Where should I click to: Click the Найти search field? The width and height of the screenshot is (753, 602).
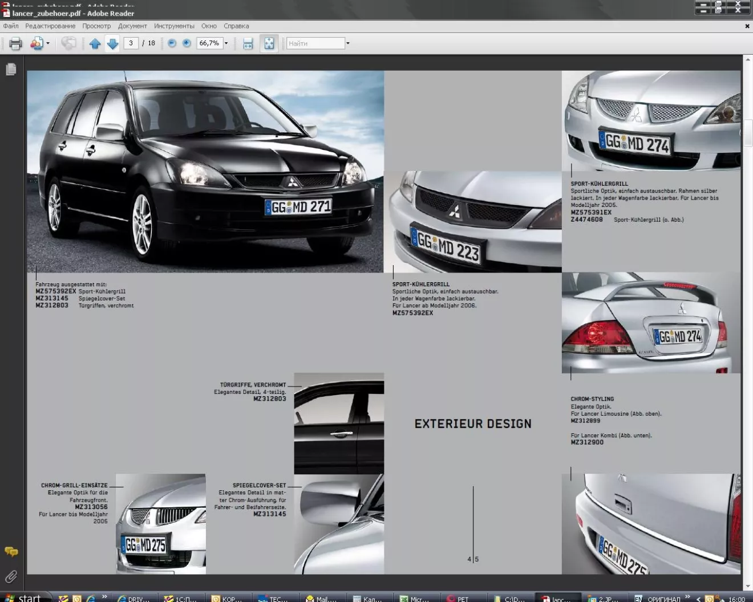click(x=315, y=43)
